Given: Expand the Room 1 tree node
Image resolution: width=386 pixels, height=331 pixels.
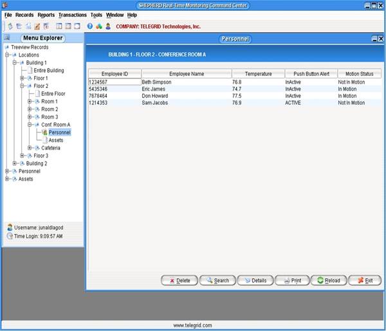Looking at the screenshot, I should 30,102.
